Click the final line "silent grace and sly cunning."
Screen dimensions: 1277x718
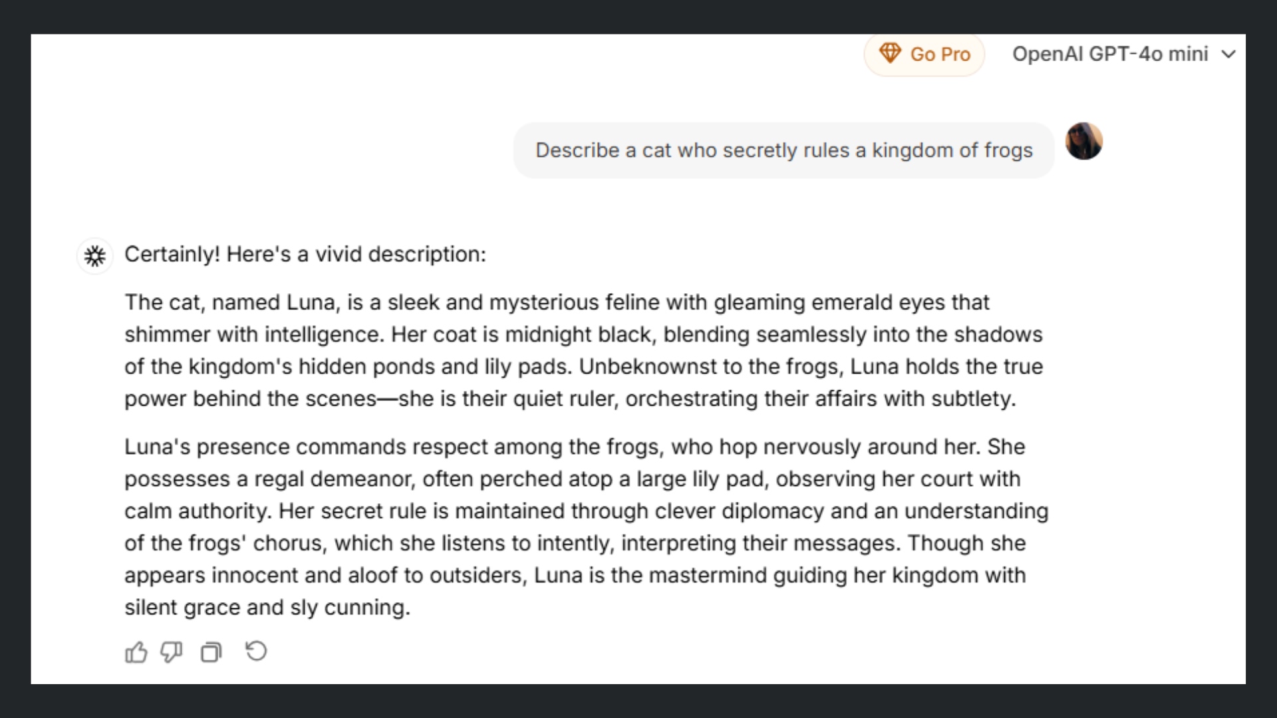tap(267, 608)
